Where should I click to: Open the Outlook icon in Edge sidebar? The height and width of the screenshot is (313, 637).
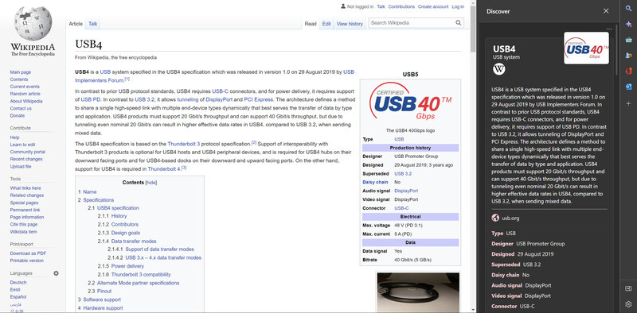pyautogui.click(x=628, y=87)
